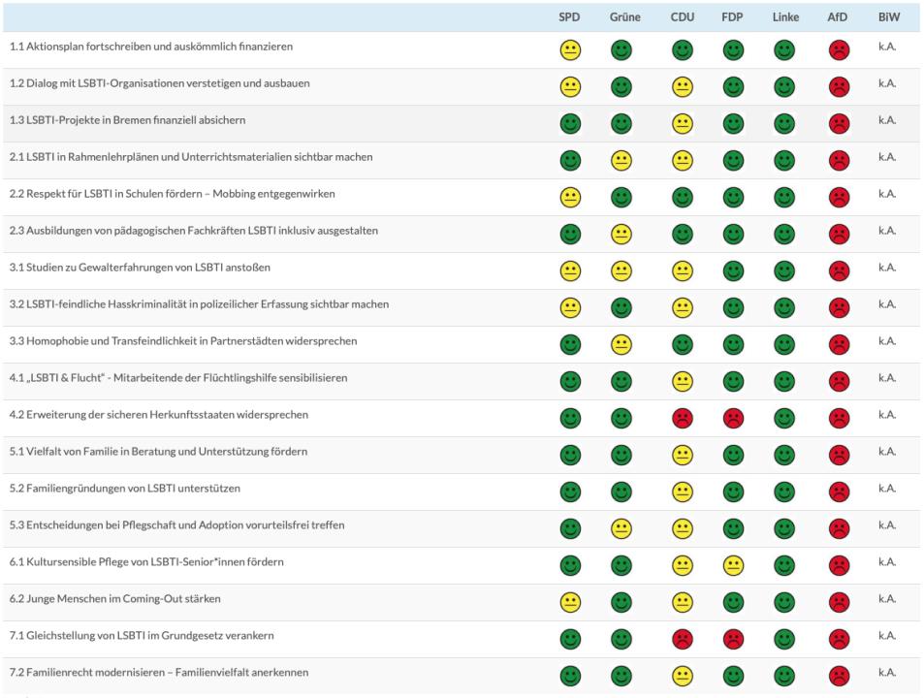Viewport: 924px width, 698px height.
Task: Click '1.2 Dialog mit LSBTI-Organisationen verstetigen' row text
Action: [x=160, y=83]
